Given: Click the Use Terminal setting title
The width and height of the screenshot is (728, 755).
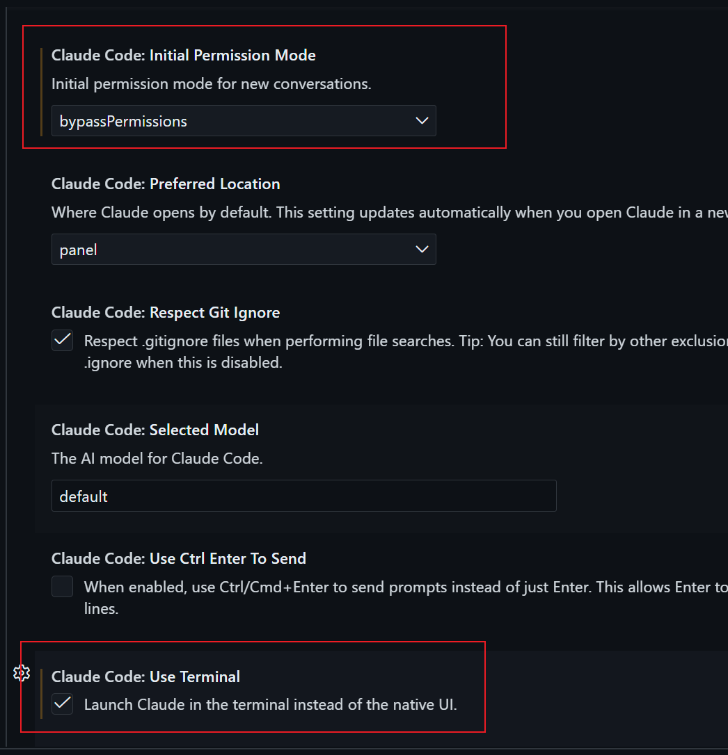Looking at the screenshot, I should (145, 677).
